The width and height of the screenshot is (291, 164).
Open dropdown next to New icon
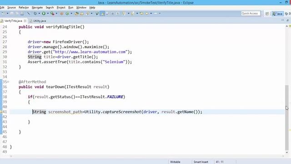point(7,13)
